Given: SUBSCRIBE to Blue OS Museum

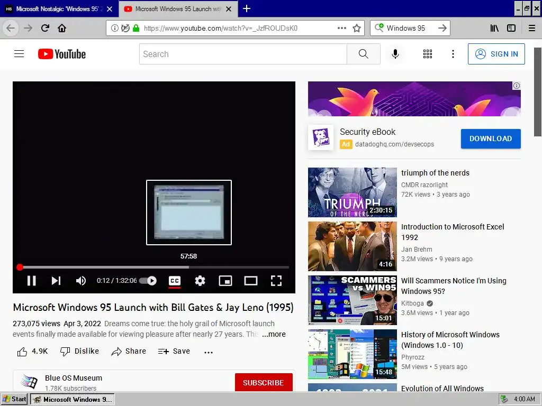Looking at the screenshot, I should tap(264, 383).
